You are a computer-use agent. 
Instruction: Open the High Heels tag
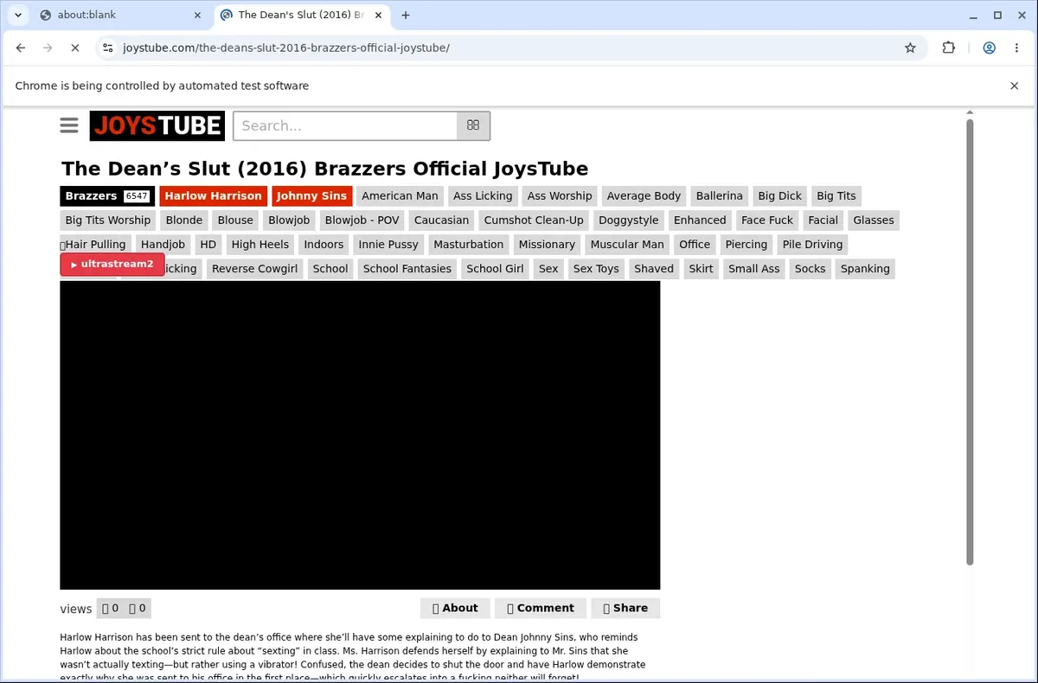(260, 245)
